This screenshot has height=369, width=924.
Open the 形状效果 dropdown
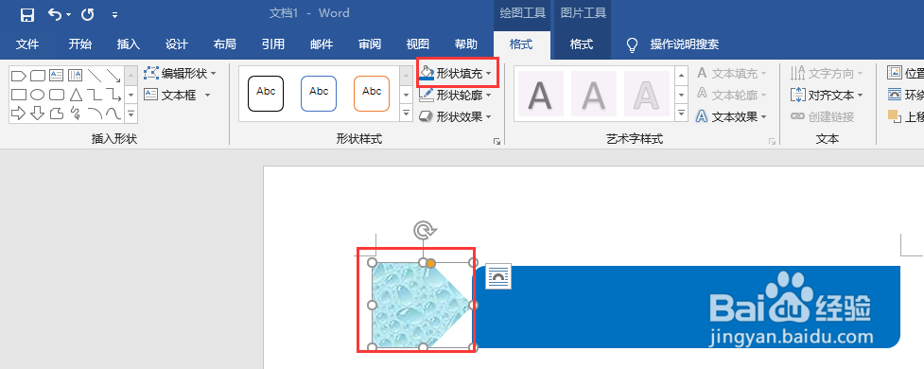click(456, 116)
